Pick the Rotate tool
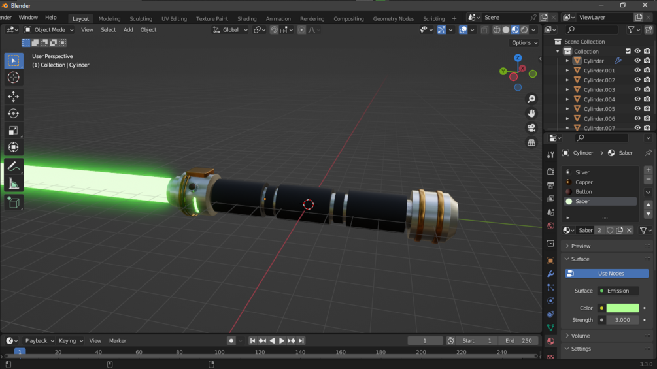 point(14,114)
